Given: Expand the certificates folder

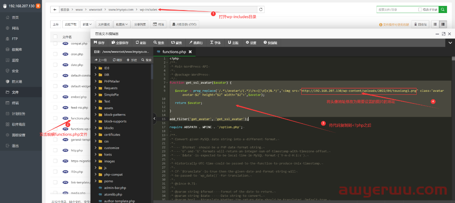Looking at the screenshot, I should (x=96, y=134).
